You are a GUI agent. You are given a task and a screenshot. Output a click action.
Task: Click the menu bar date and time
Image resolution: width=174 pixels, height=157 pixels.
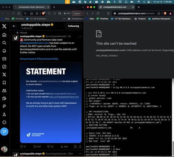163,2
